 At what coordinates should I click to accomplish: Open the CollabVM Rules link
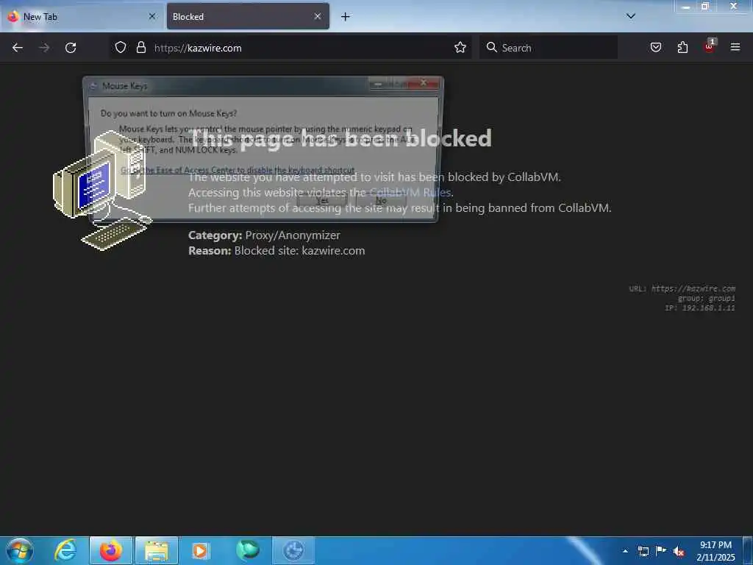(x=410, y=193)
